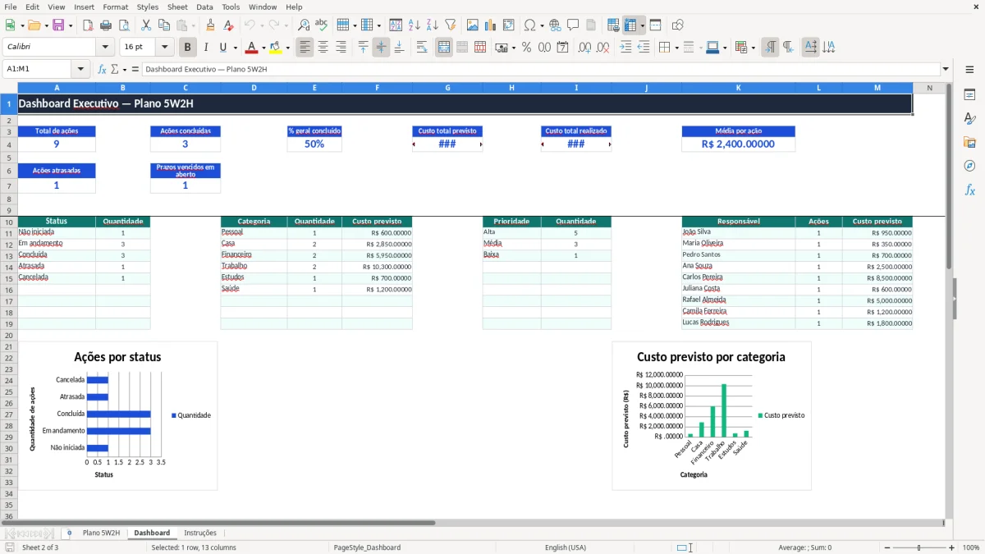Click the Clone Formatting paintbrush icon
This screenshot has height=554, width=985.
coord(210,25)
